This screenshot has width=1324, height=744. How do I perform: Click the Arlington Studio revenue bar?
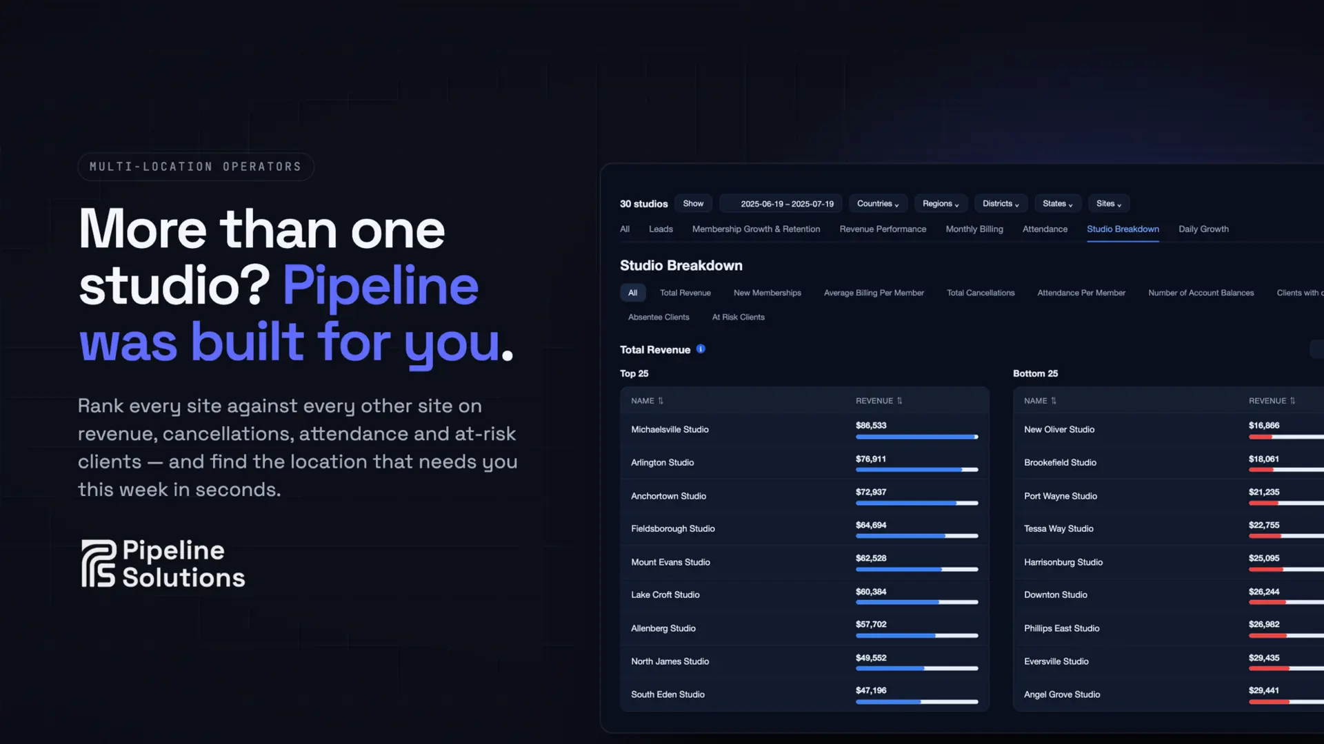coord(916,470)
